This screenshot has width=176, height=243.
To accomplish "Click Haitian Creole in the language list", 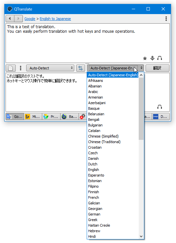I will 113,226.
